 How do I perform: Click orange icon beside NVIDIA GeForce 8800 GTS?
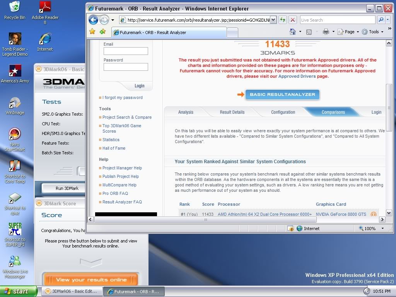(x=373, y=214)
